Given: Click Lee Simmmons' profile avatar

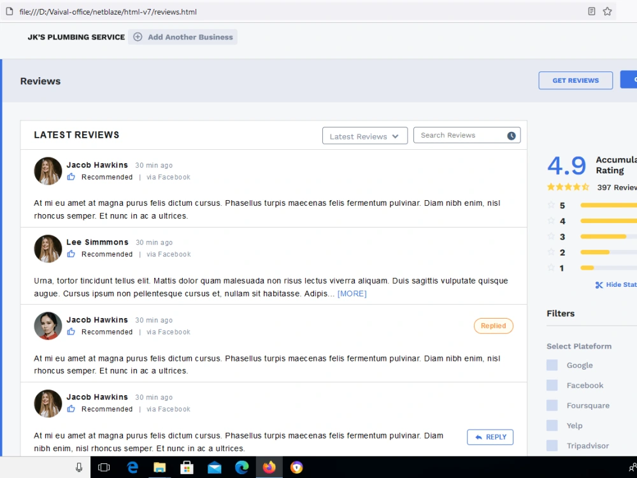Looking at the screenshot, I should click(48, 249).
